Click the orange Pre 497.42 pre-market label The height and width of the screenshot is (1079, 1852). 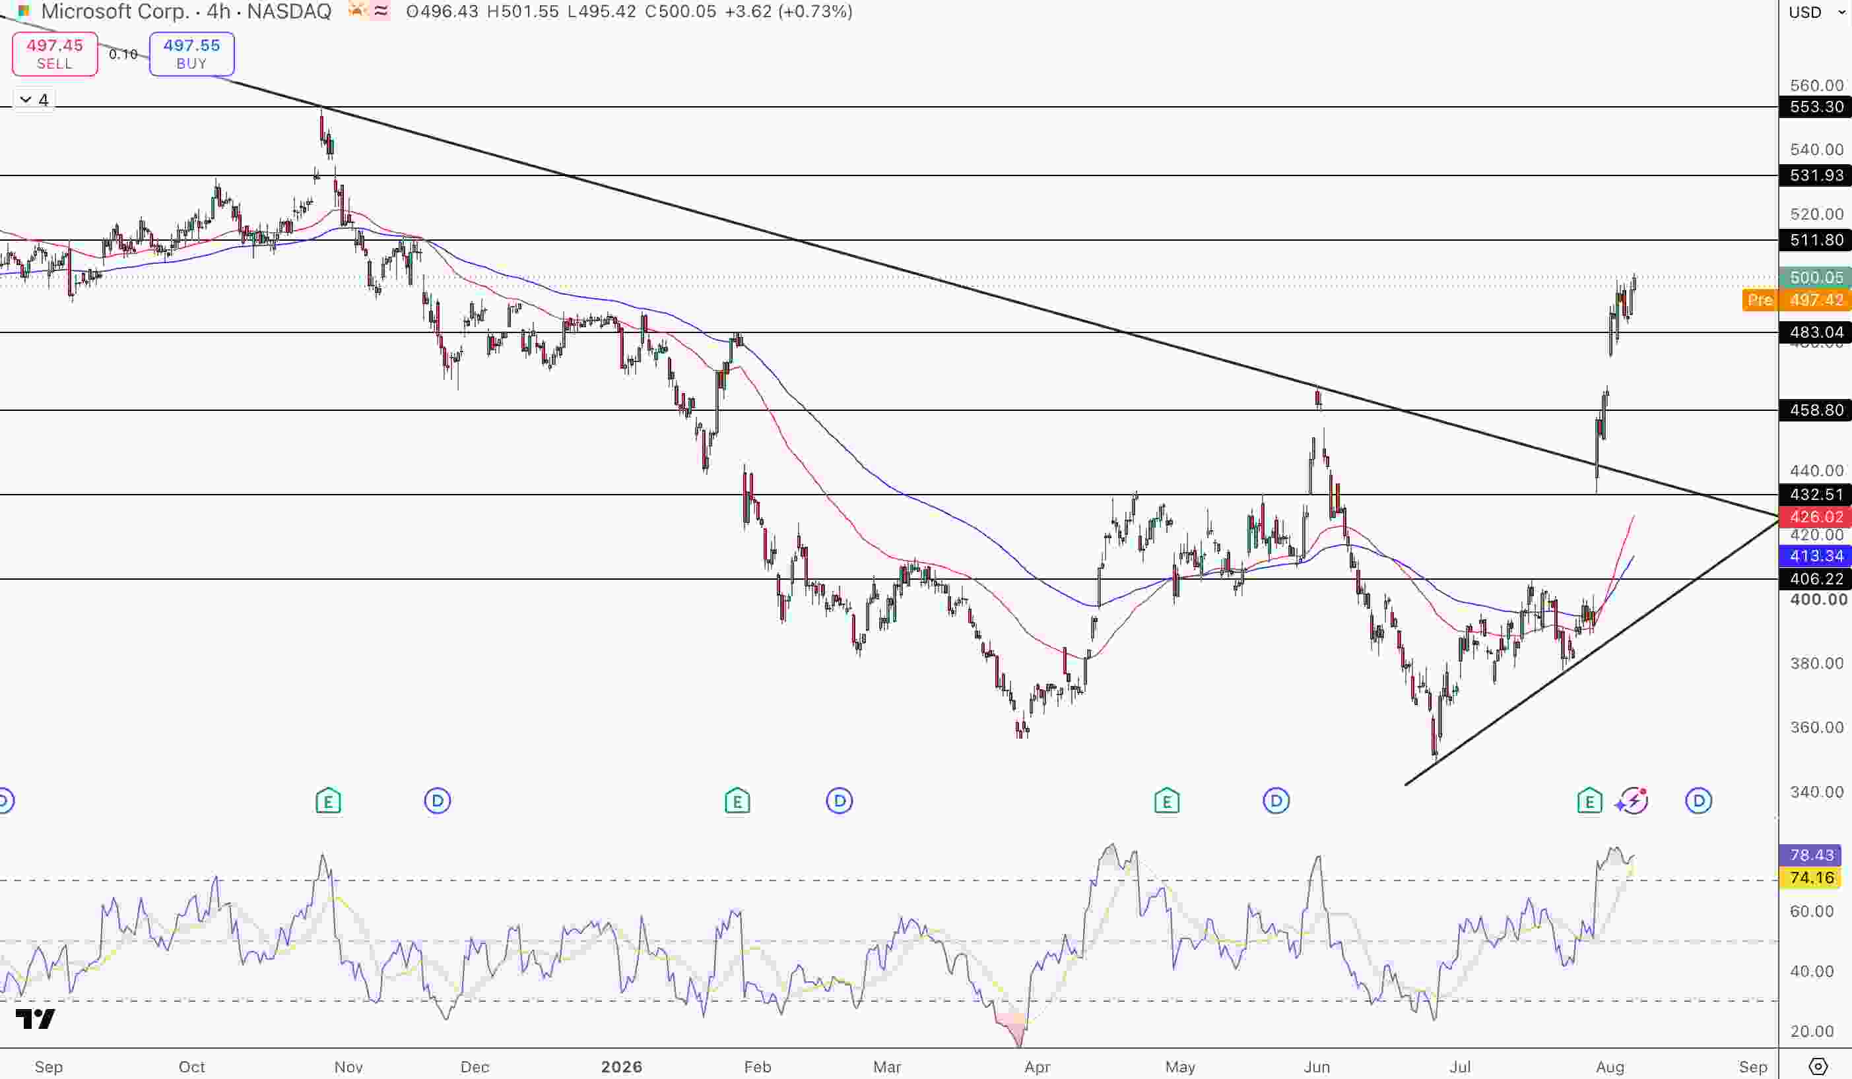point(1797,299)
